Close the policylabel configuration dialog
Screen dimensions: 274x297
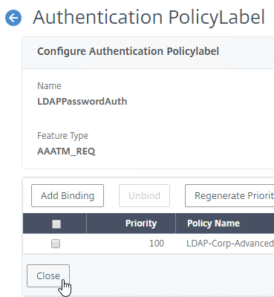(48, 275)
